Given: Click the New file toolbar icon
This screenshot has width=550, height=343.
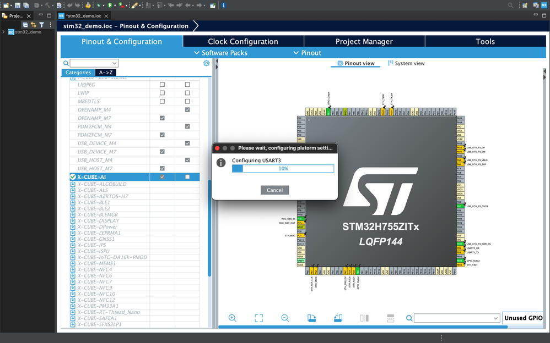Looking at the screenshot, I should coord(6,5).
